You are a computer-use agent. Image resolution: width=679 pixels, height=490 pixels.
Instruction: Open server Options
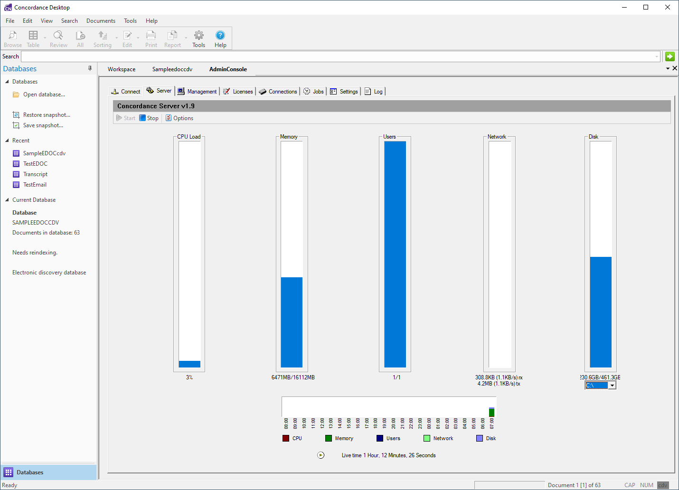[179, 118]
